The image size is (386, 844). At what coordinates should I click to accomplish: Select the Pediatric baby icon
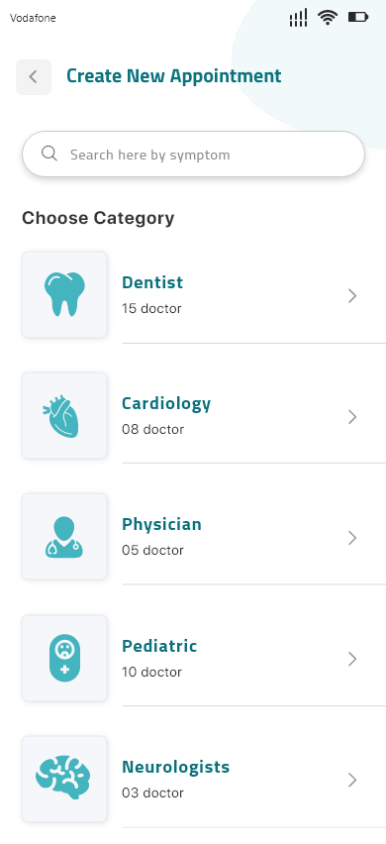tap(64, 659)
